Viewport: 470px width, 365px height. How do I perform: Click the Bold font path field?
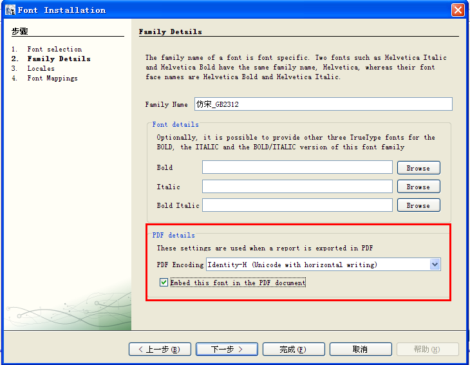[x=297, y=167]
